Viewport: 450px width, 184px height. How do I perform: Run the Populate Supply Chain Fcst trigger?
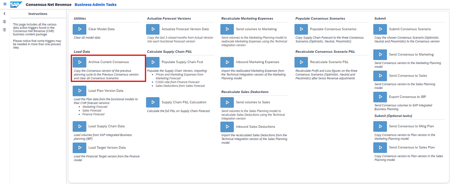pyautogui.click(x=153, y=62)
